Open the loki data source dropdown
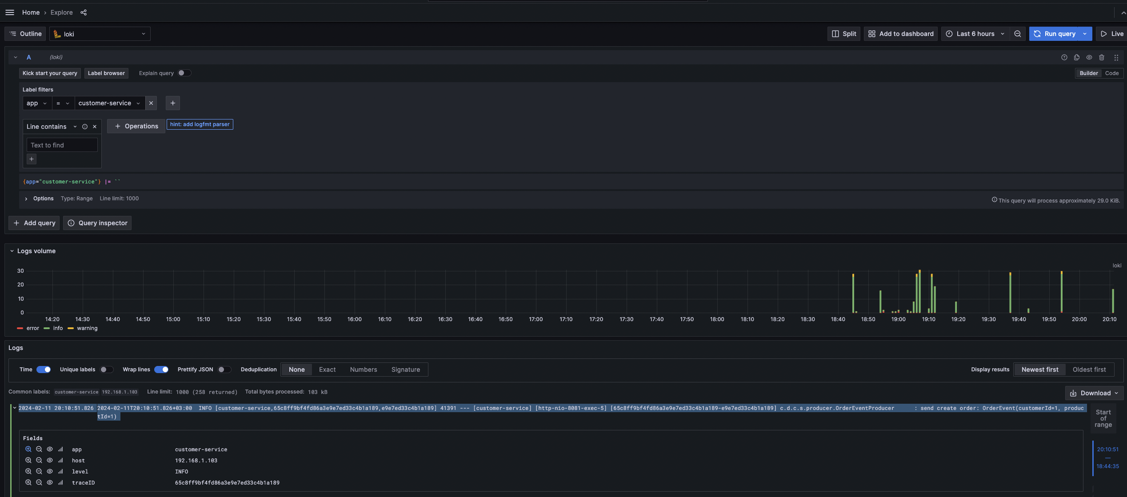Viewport: 1127px width, 497px height. pyautogui.click(x=100, y=34)
